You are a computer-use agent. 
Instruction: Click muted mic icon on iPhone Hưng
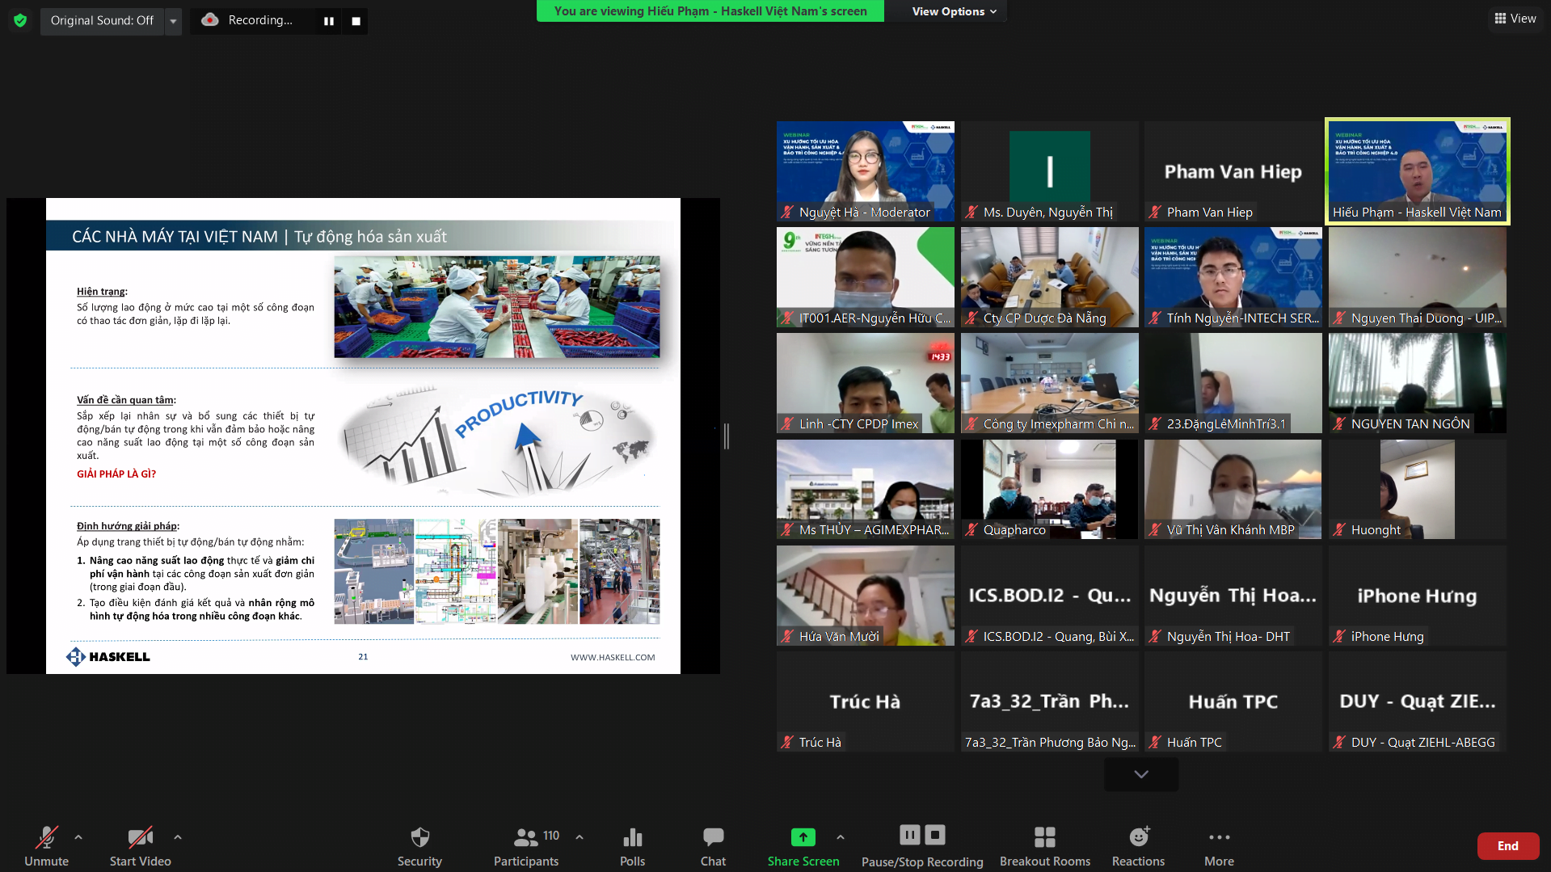click(x=1339, y=636)
